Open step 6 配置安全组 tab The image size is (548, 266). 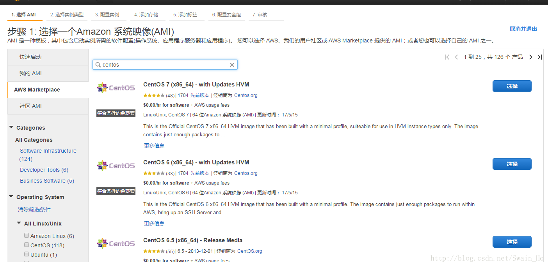pos(226,15)
